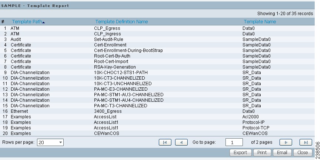This screenshot has height=160, width=321.
Task: Select the Cert-Enrollment cell
Action: click(x=110, y=45)
